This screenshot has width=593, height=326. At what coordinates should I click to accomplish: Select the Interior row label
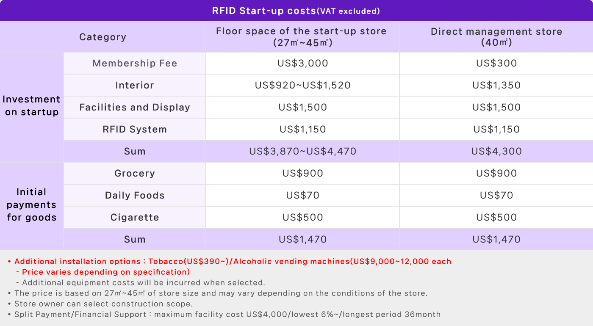135,85
